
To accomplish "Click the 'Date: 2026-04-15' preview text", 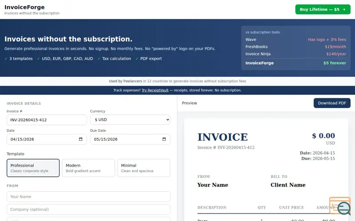I will point(317,153).
